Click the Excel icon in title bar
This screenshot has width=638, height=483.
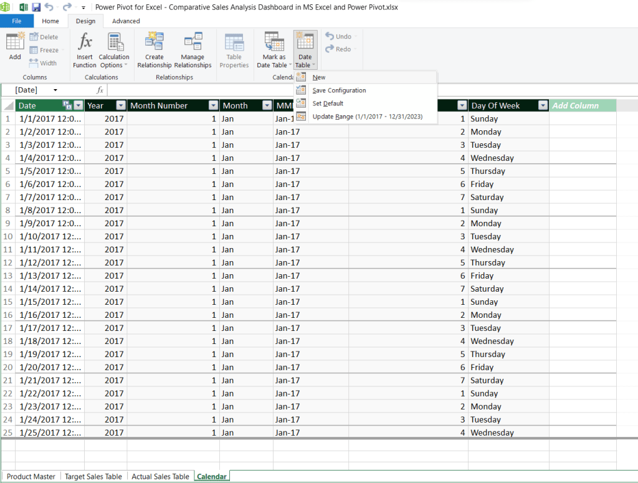[x=24, y=7]
